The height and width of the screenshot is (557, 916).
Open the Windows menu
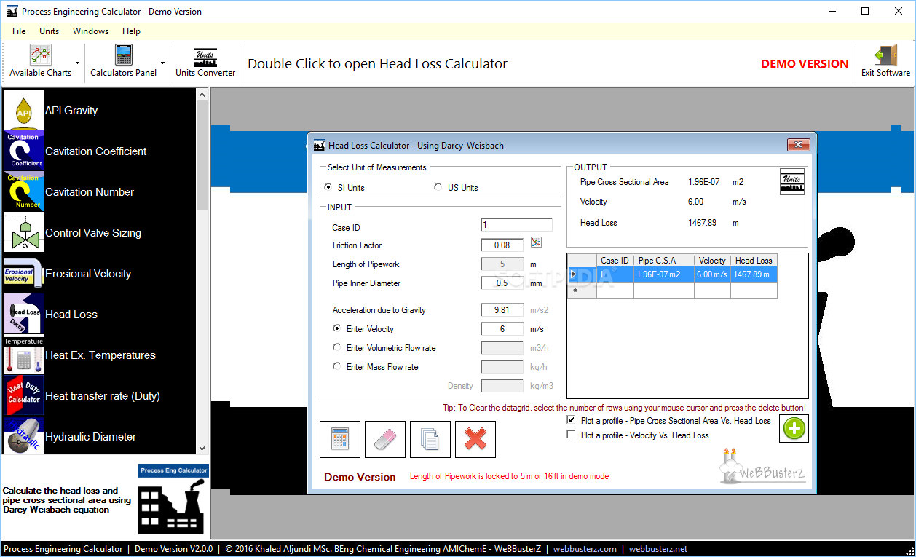tap(90, 31)
